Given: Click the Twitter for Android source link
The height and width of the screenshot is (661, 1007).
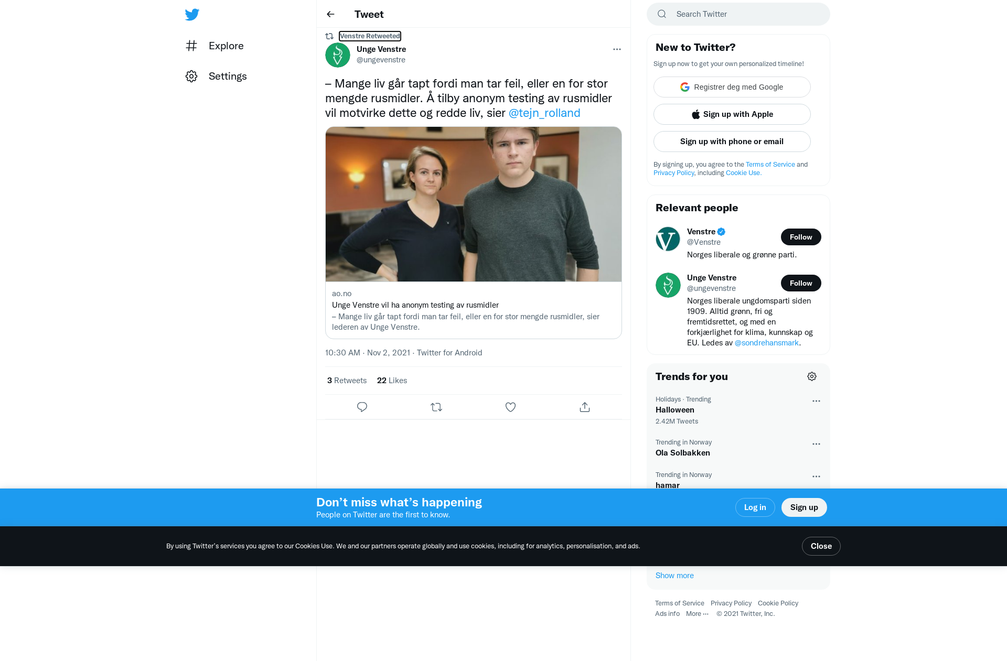Looking at the screenshot, I should [x=449, y=353].
